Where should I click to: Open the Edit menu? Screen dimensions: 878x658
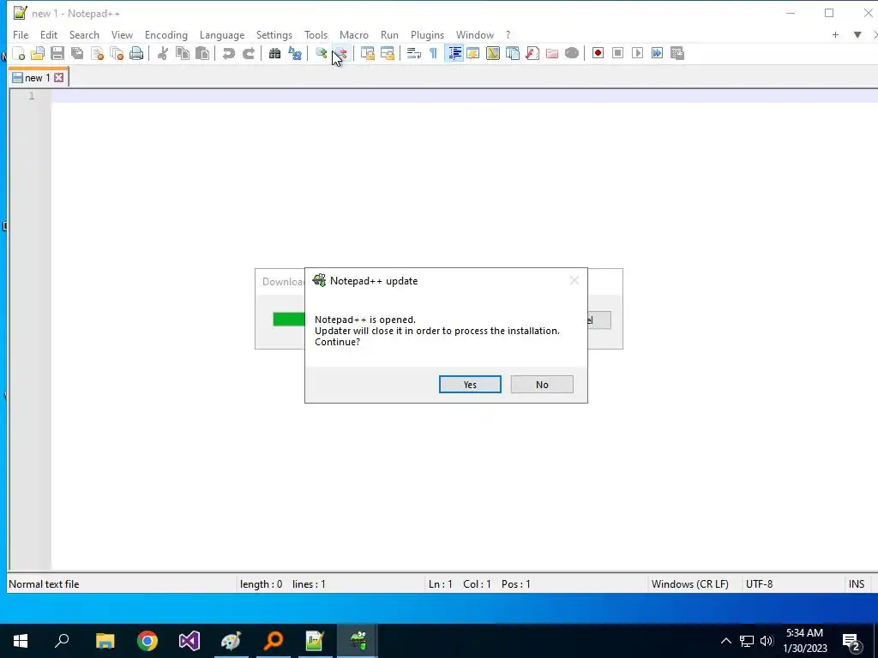click(x=49, y=34)
